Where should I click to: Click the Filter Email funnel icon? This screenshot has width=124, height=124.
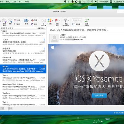(x=65, y=20)
